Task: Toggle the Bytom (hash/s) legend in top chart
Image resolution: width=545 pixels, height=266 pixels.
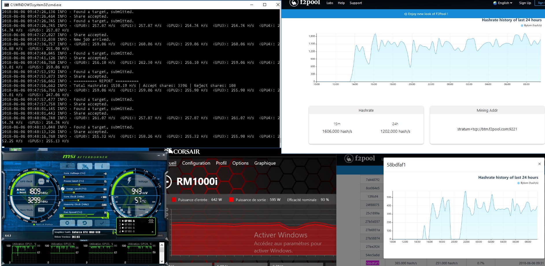Action: (x=531, y=25)
